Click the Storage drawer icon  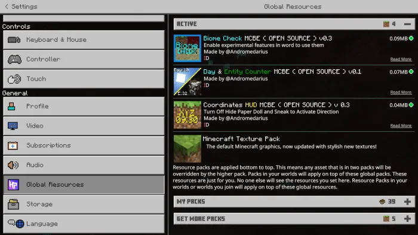tap(13, 205)
